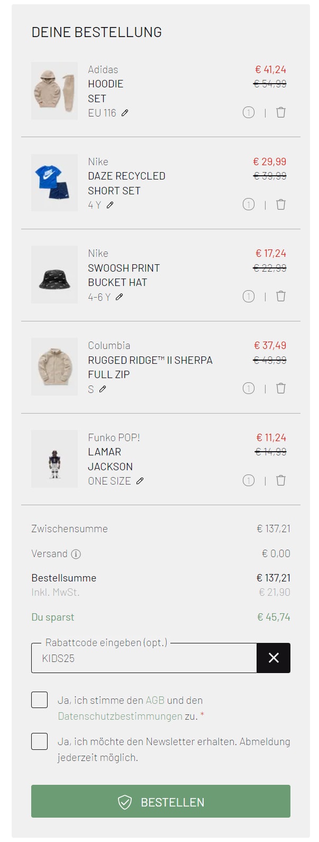The image size is (319, 842).
Task: Delete the Nike Swoosh Print Bucket Hat
Action: pyautogui.click(x=280, y=296)
